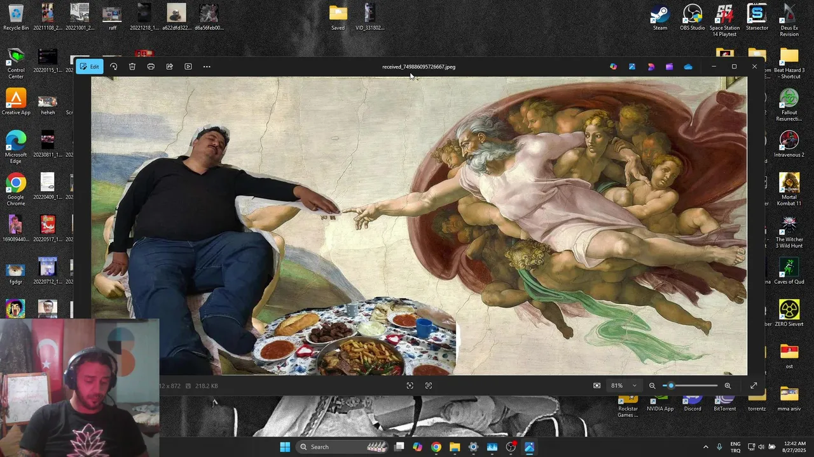Open Windows Start menu
This screenshot has height=457, width=814.
[285, 447]
